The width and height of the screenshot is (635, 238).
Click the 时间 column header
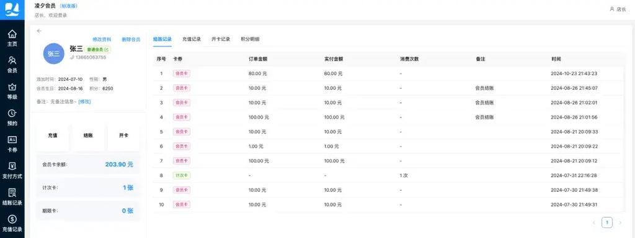pos(556,59)
